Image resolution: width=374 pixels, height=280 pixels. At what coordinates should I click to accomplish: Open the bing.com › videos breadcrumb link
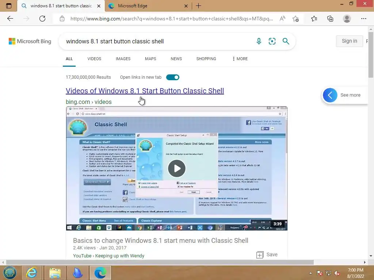(x=89, y=102)
